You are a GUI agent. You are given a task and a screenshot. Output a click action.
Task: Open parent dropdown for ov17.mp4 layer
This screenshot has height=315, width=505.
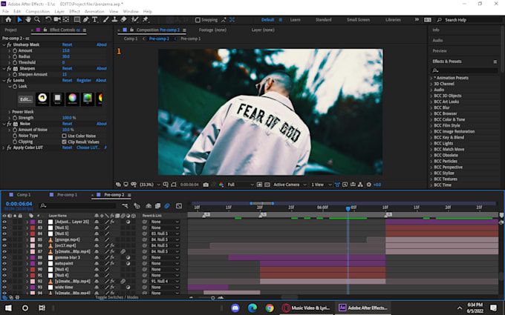coord(165,245)
